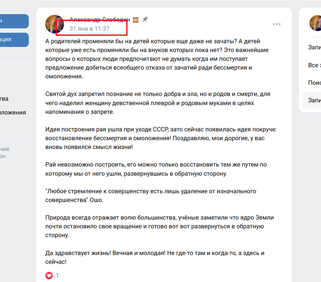321x282 pixels.
Task: Click the sunset status image beside author name
Action: pos(135,20)
